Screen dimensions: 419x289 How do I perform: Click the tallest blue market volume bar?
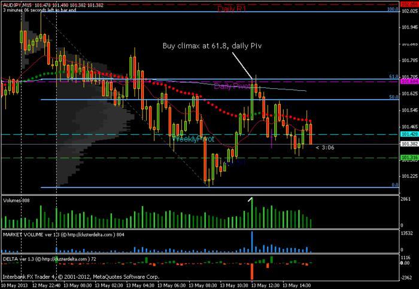coord(252,242)
